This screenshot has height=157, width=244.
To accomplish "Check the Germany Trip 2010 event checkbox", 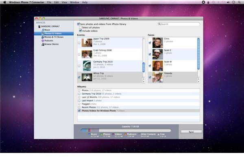I will click(x=79, y=66).
